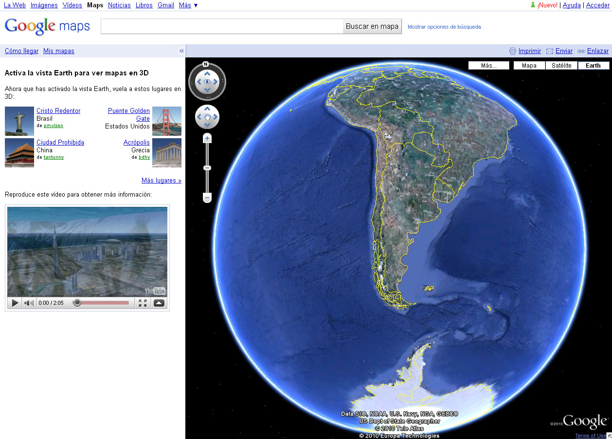Click the link icon next to Enlazar
The height and width of the screenshot is (439, 612).
pyautogui.click(x=581, y=51)
